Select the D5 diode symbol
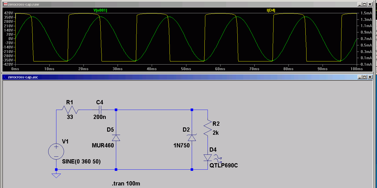Viewport: 377px width, 188px height. coord(116,138)
